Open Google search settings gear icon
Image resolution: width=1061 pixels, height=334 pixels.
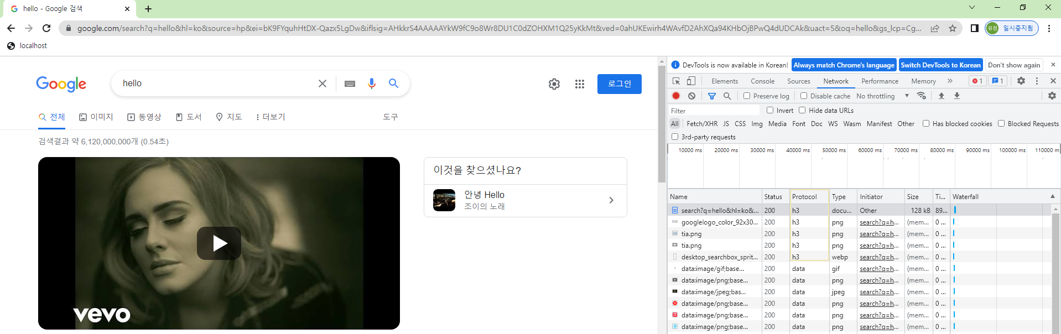[x=554, y=84]
